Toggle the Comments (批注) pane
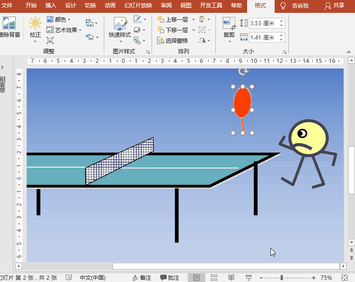This screenshot has height=282, width=355. click(169, 278)
